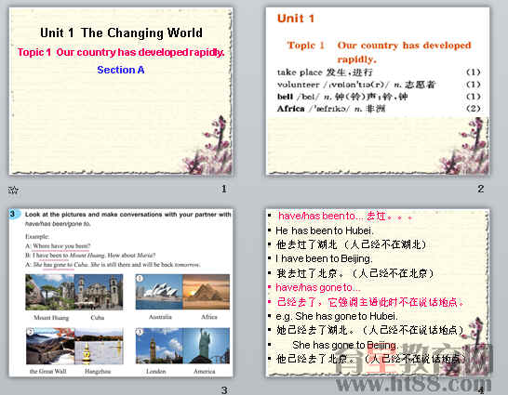Image resolution: width=508 pixels, height=395 pixels.
Task: Click the Topic 1 pink subtitle on slide 1
Action: [121, 52]
